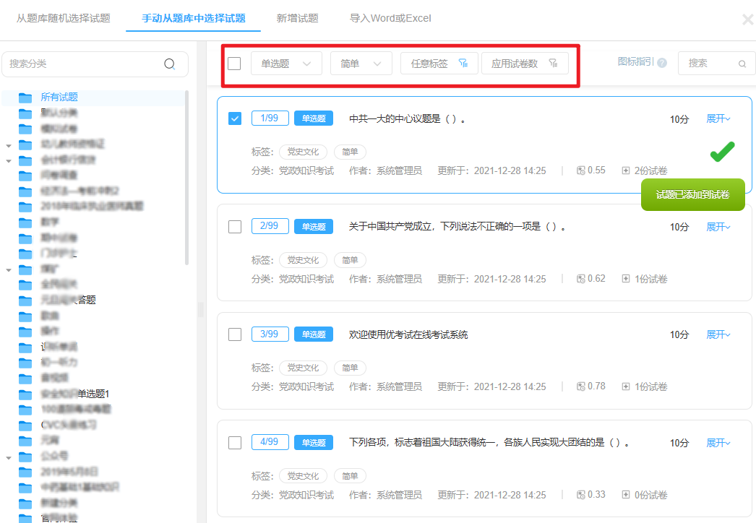This screenshot has height=523, width=756.
Task: Click the magnifier icon in top-right 搜索 box
Action: pos(744,64)
